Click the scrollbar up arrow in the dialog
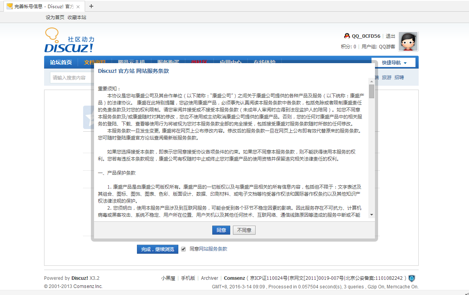Image resolution: width=469 pixels, height=295 pixels. point(371,81)
